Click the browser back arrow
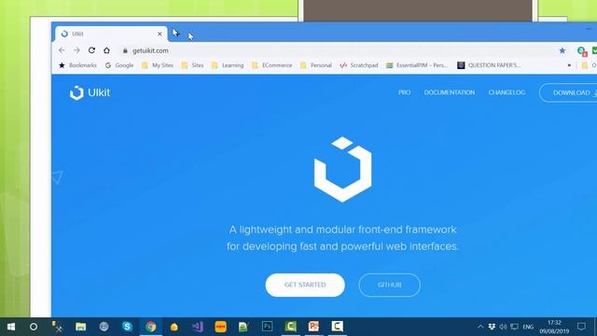This screenshot has width=597, height=336. pyautogui.click(x=62, y=50)
